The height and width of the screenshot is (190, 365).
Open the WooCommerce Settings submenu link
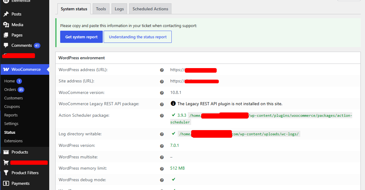pyautogui.click(x=11, y=123)
